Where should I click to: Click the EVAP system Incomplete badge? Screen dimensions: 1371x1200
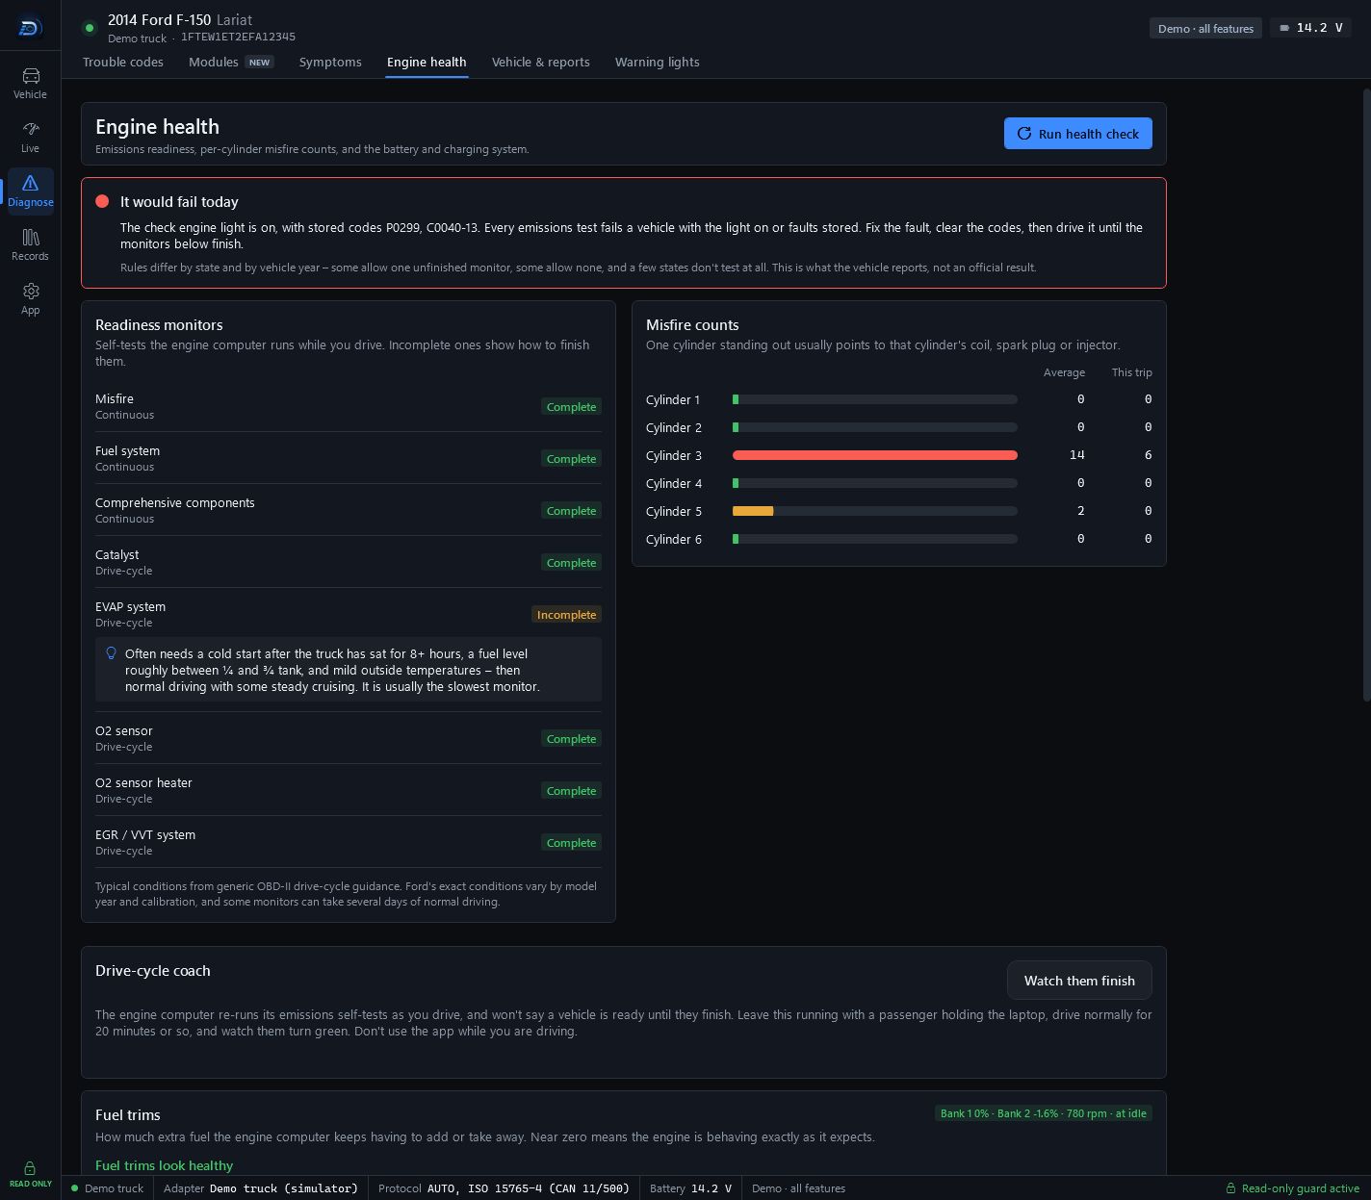(567, 615)
